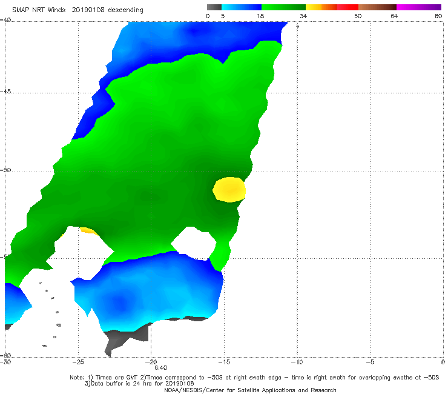
Task: Click the credit 'NOAA/NESDIS/Center for Satellite Applications and Research'
Action: [250, 390]
